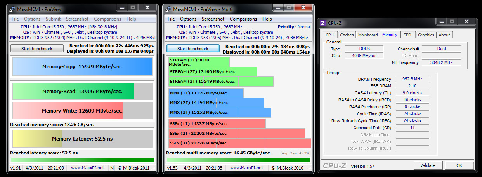Click the STREAM (1T) 9030 result bar
This screenshot has height=177, width=482.
point(199,62)
